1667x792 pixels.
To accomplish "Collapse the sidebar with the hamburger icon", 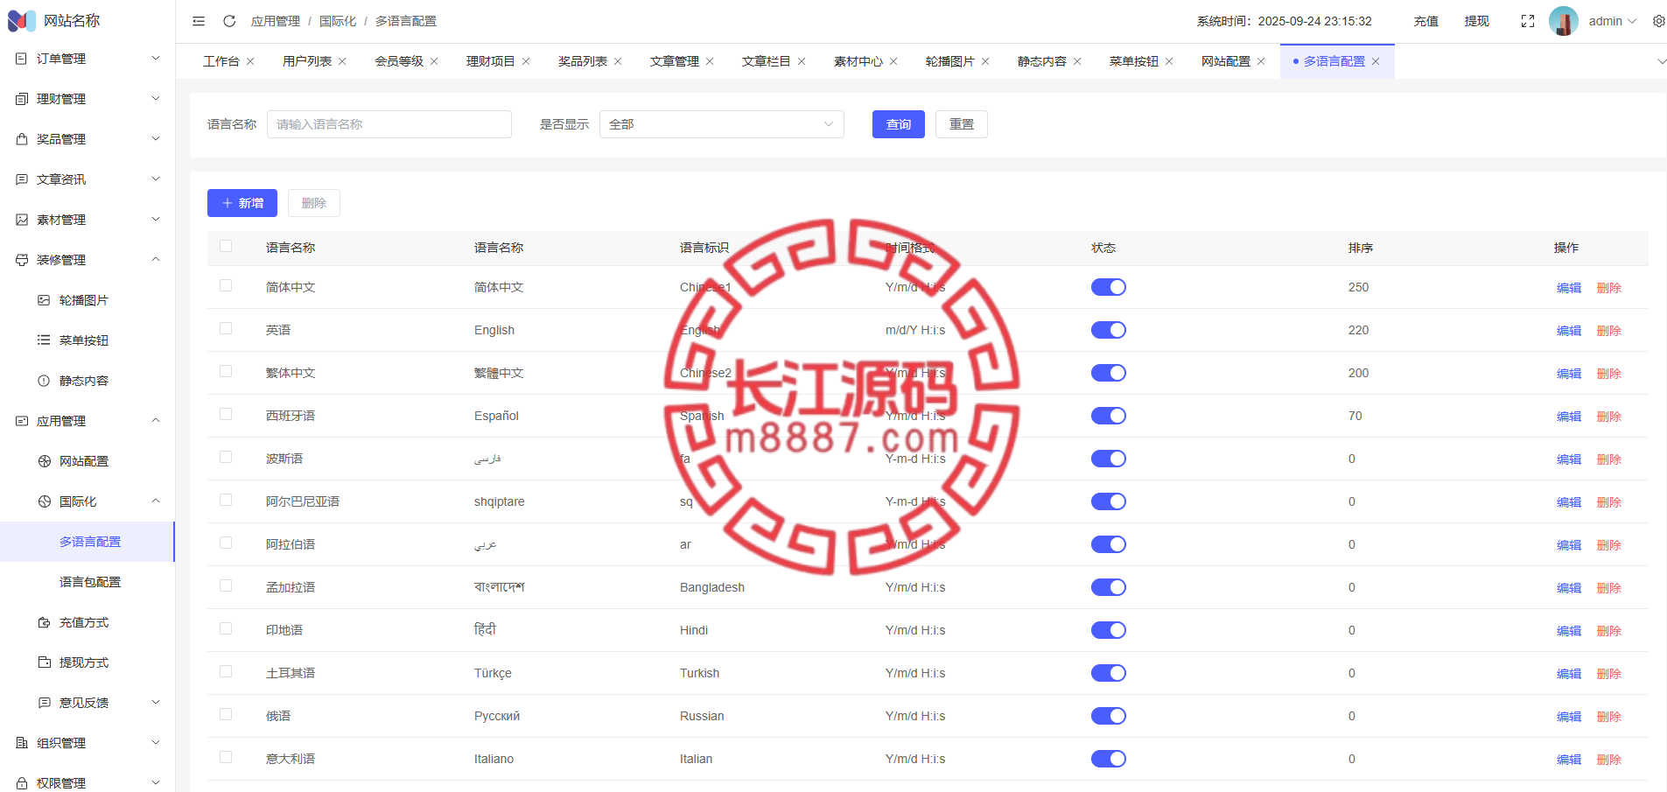I will 199,21.
